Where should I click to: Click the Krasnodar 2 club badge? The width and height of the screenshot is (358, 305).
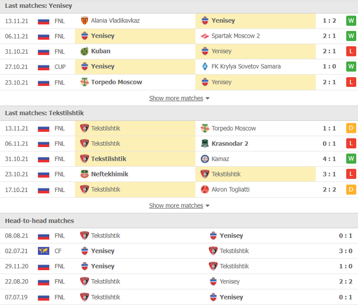205,143
